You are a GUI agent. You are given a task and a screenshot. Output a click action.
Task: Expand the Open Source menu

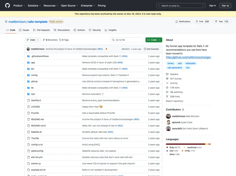click(x=69, y=5)
